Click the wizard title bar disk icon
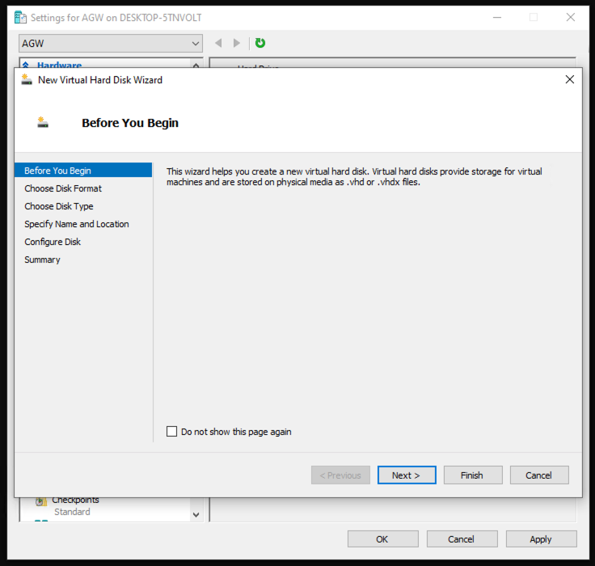 pos(27,80)
